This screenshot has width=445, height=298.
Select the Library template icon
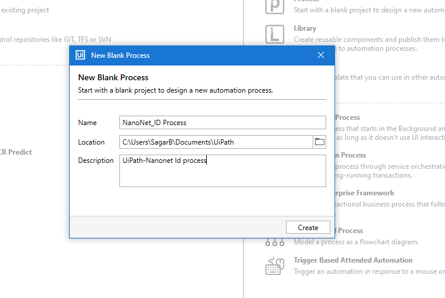tap(275, 34)
